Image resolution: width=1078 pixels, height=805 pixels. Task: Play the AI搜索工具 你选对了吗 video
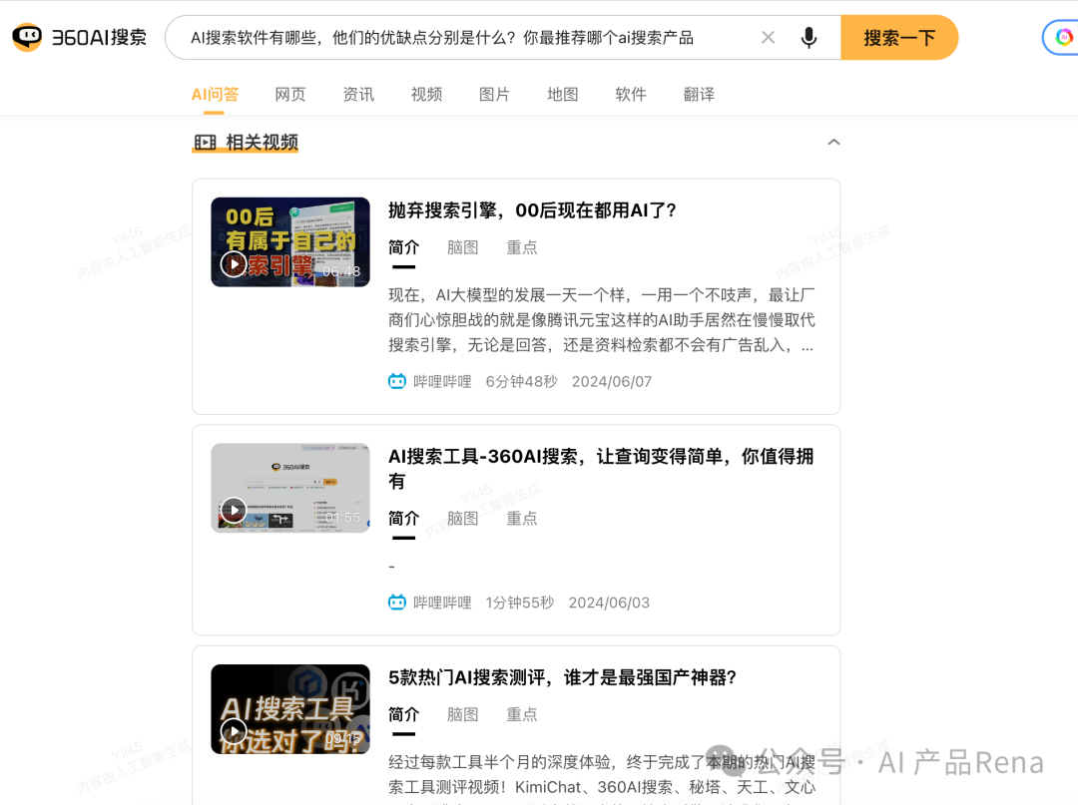coord(234,731)
